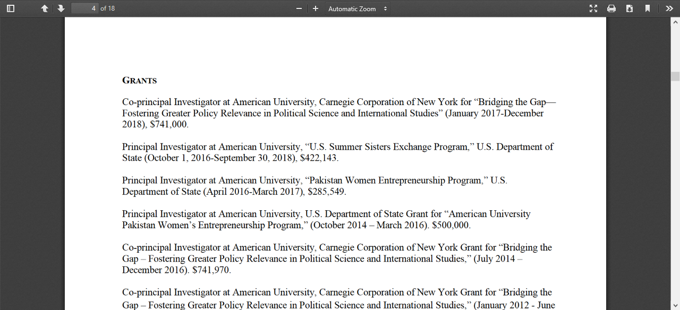This screenshot has width=680, height=310.
Task: Click the scrollbar up arrow
Action: coord(675,22)
